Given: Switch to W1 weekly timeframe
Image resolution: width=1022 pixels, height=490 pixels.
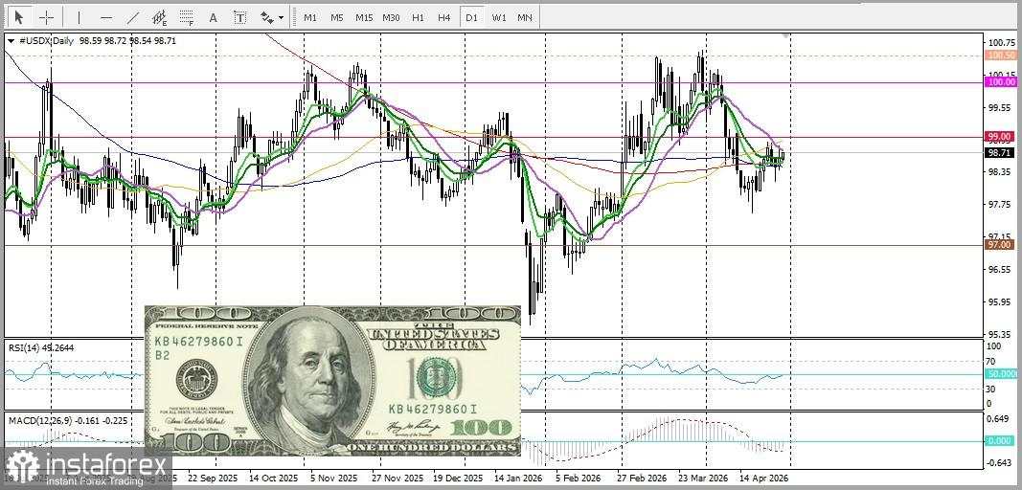Looking at the screenshot, I should 499,17.
